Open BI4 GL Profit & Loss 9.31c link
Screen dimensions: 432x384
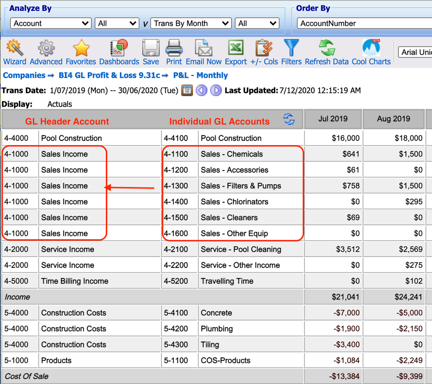coord(109,75)
